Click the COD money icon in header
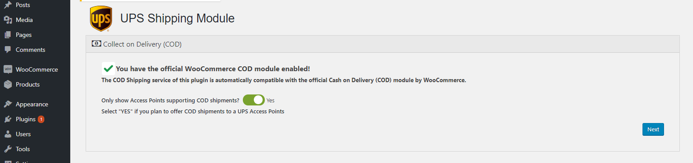 coord(96,43)
